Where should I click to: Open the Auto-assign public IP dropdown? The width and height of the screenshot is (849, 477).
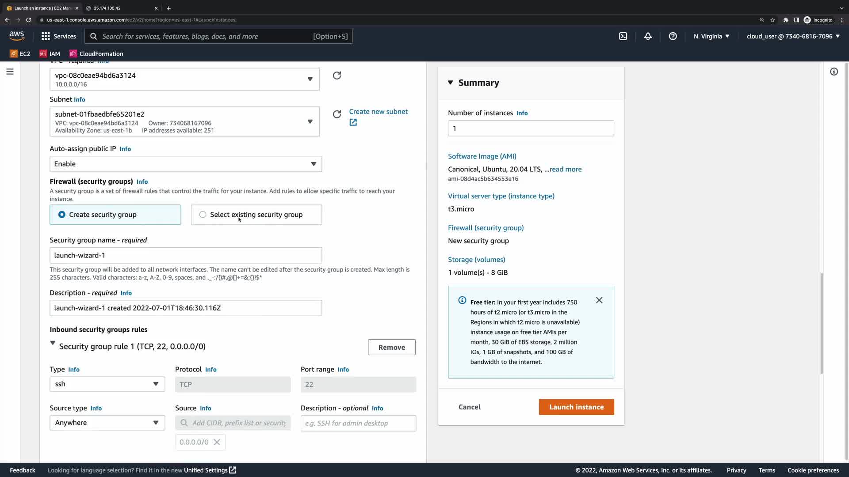[x=186, y=164]
